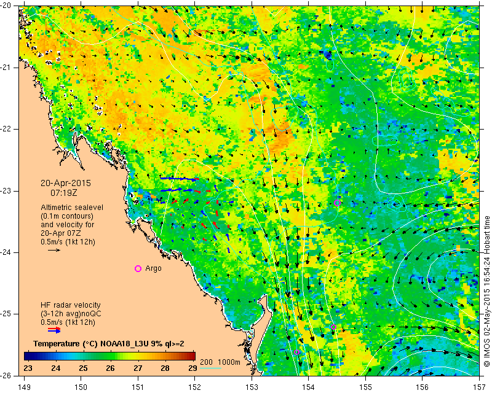Click the color bar tick label 28

[x=165, y=368]
